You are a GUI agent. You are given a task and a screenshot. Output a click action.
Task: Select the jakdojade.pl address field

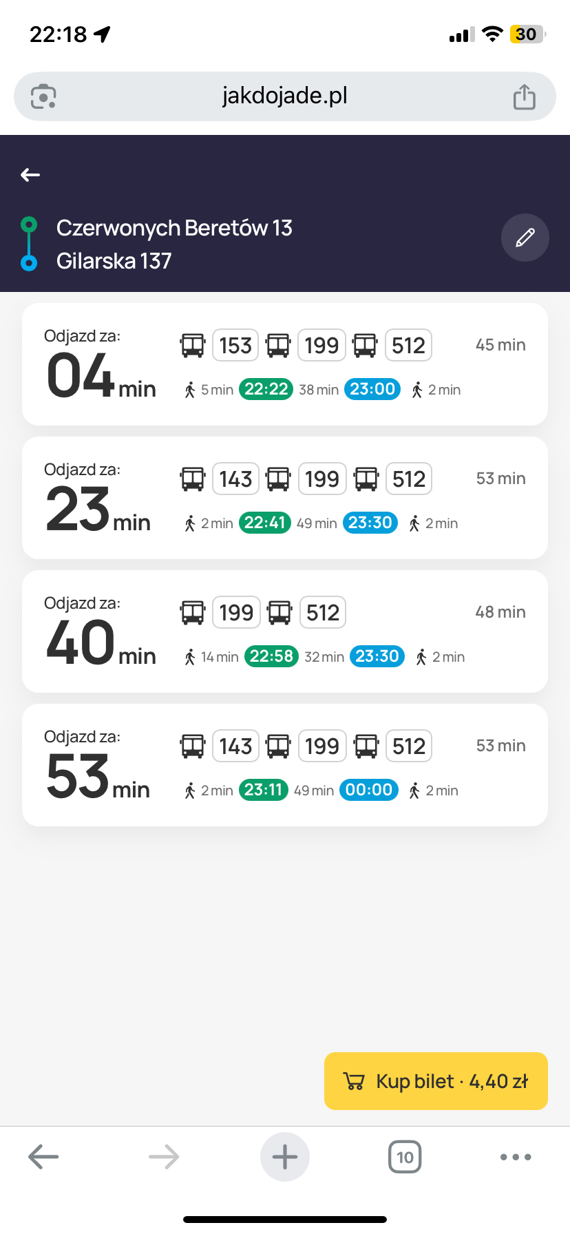tap(285, 96)
